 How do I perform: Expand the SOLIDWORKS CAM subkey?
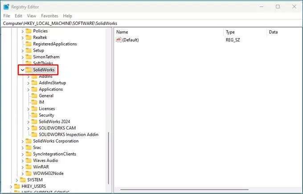click(29, 128)
